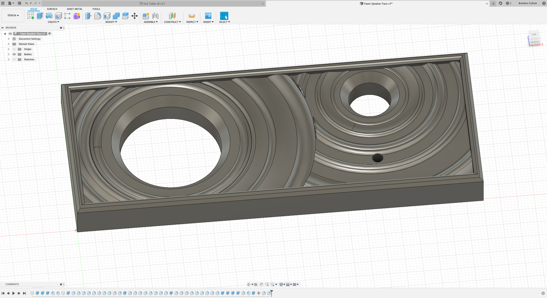
Task: Open the DESIGN workspace dropdown
Action: [13, 15]
